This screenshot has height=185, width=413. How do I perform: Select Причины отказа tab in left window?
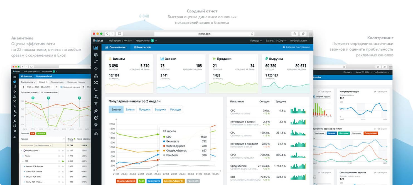point(57,82)
